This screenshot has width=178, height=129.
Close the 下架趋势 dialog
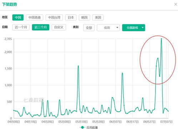(176, 4)
